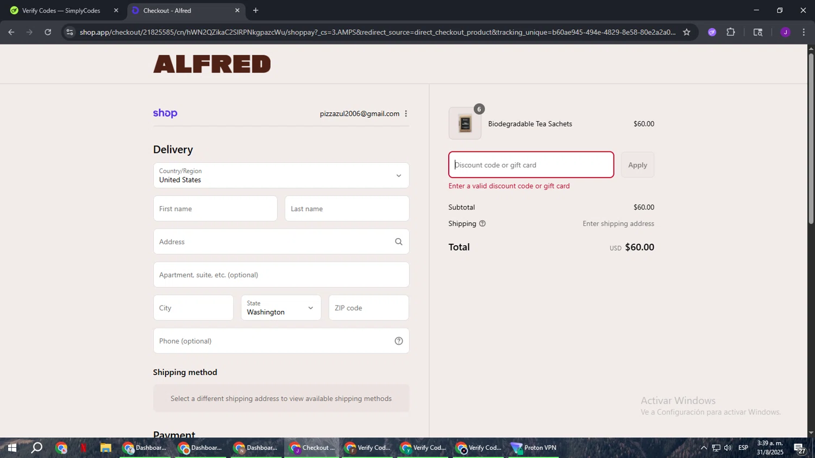Open the volume control tray icon
The image size is (815, 458).
728,448
